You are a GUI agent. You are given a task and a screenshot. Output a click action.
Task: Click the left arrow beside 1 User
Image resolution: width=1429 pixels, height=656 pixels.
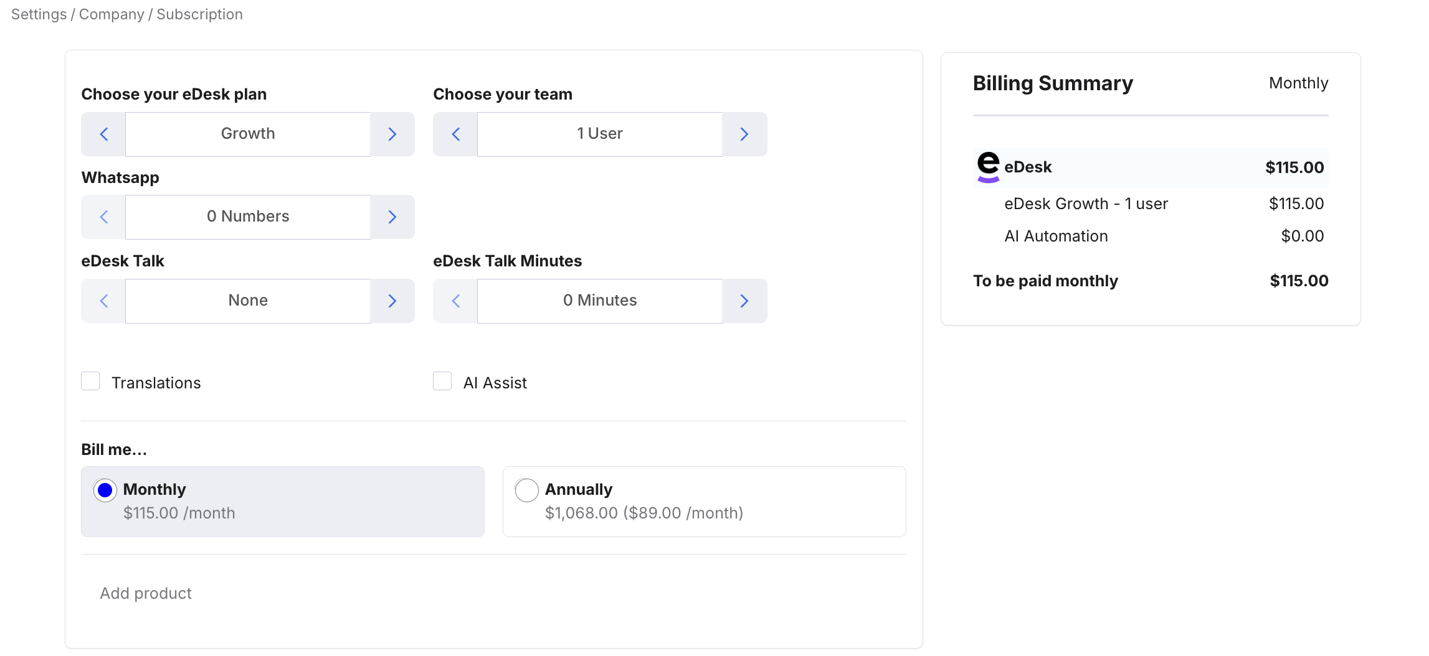click(x=455, y=134)
